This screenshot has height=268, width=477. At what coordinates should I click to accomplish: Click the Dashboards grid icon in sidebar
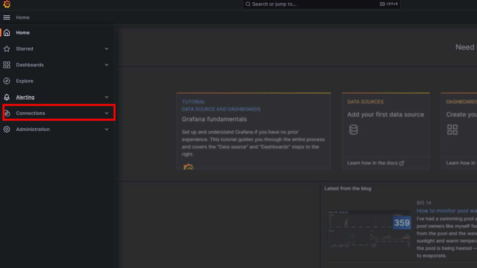pos(7,65)
